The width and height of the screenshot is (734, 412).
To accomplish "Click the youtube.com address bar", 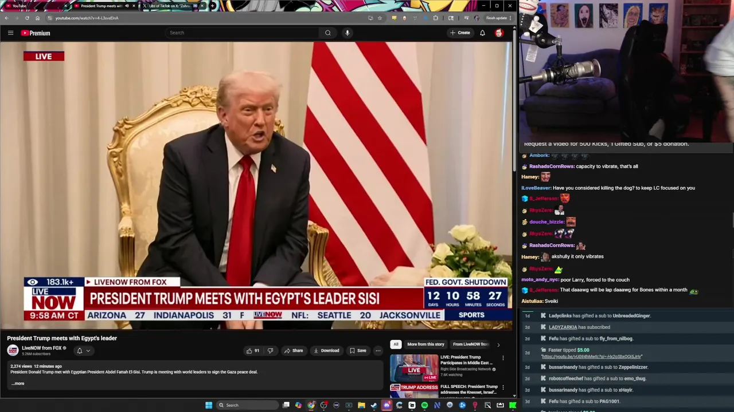I will click(206, 18).
